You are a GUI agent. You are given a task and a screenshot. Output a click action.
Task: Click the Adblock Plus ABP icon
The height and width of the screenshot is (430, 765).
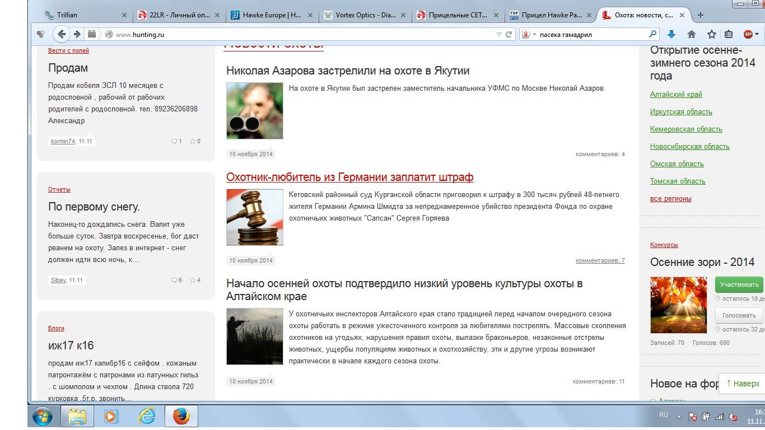point(748,34)
